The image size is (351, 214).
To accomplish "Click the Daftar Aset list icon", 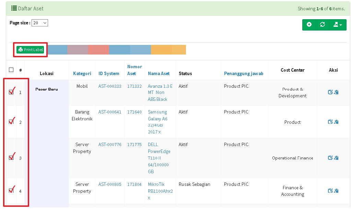I will [x=14, y=8].
